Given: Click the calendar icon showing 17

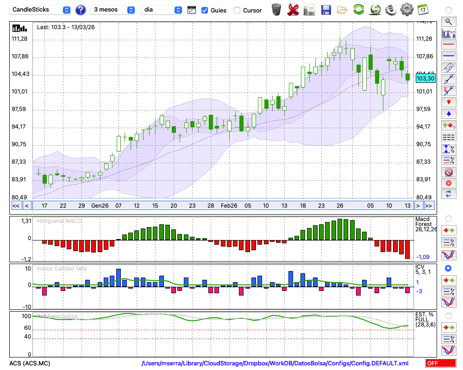Looking at the screenshot, I should (x=423, y=10).
